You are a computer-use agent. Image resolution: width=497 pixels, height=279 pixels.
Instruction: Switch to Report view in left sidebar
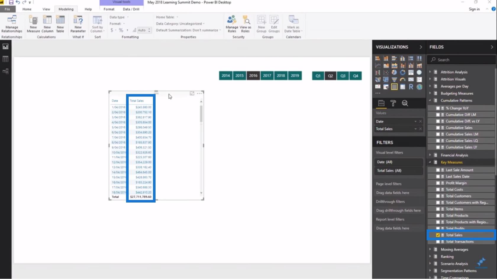pyautogui.click(x=5, y=47)
